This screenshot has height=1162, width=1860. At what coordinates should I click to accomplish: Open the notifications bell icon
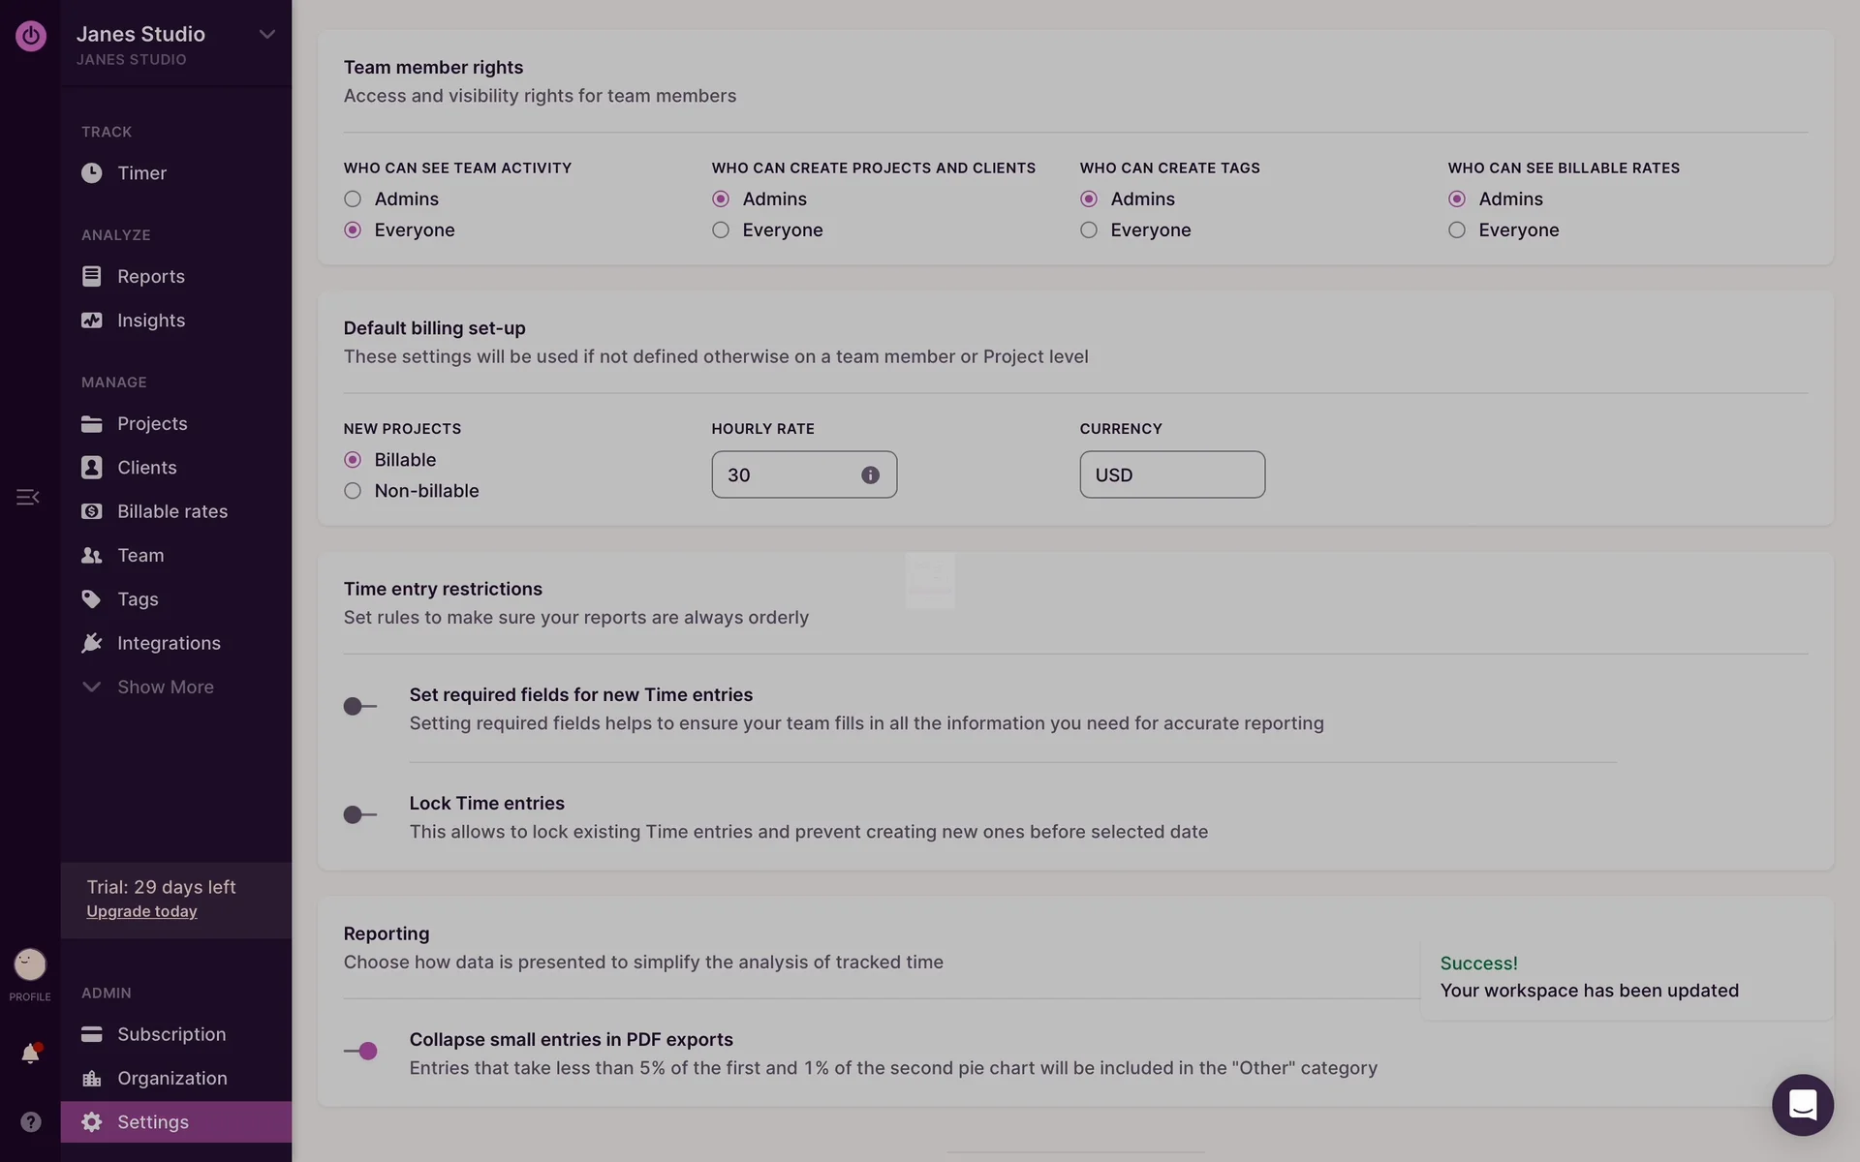click(x=30, y=1054)
